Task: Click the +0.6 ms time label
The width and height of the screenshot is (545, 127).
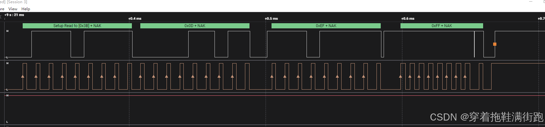Action: tap(408, 19)
